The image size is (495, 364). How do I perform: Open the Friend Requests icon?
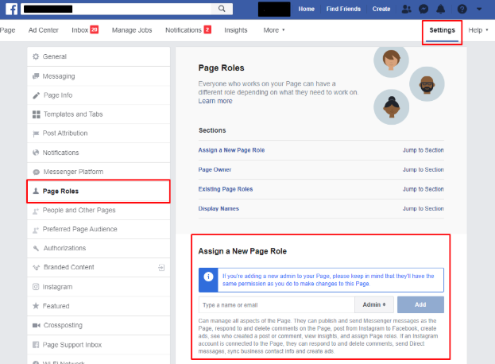[x=406, y=10]
